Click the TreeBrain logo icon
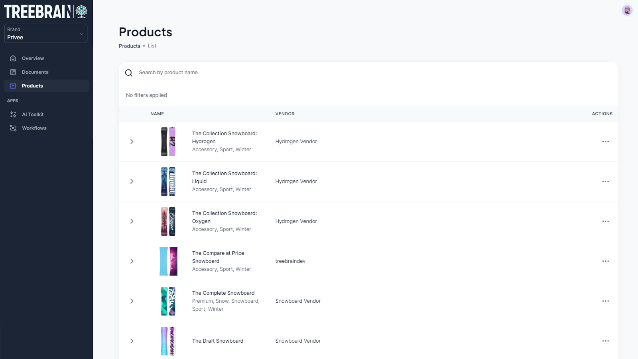Image resolution: width=638 pixels, height=359 pixels. 81,11
